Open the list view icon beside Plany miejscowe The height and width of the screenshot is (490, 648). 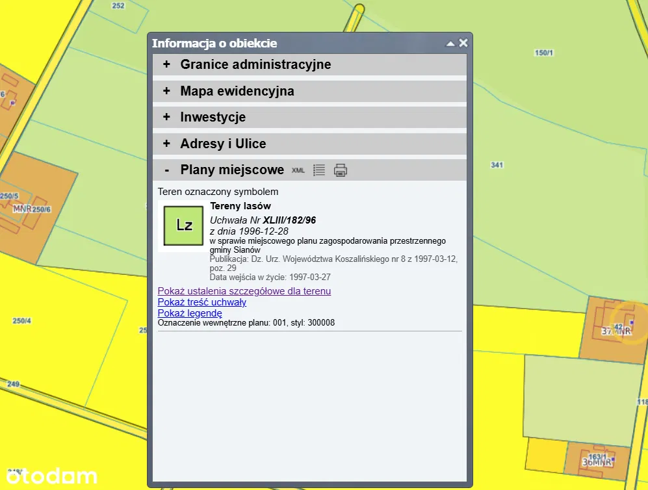318,170
